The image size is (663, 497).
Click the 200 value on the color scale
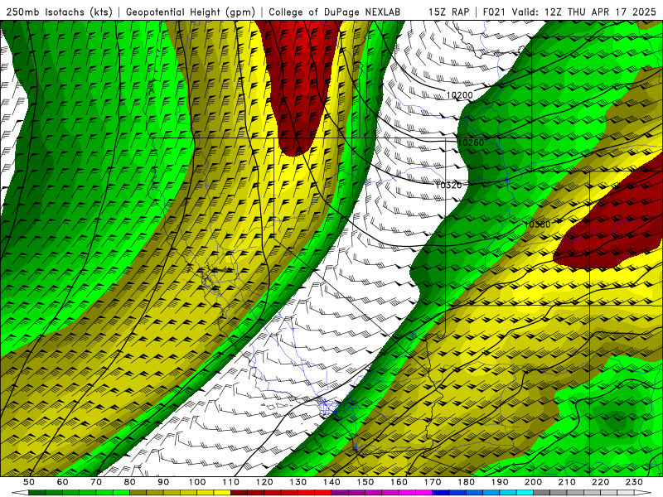pyautogui.click(x=533, y=482)
